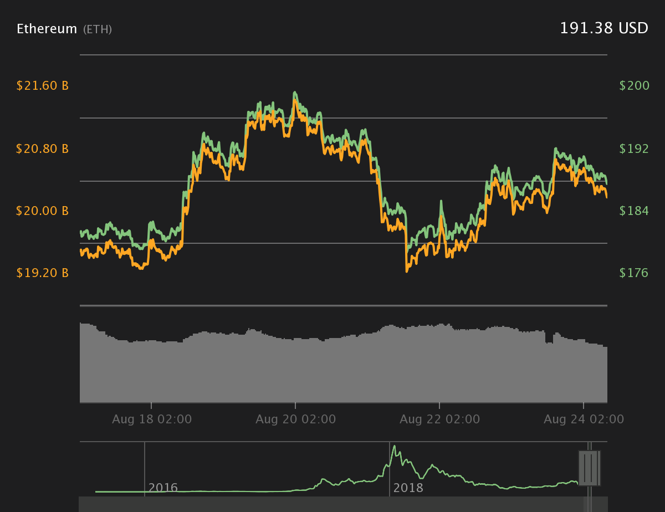Viewport: 665px width, 512px height.
Task: Click the $21.60 B market cap axis label
Action: coord(43,86)
